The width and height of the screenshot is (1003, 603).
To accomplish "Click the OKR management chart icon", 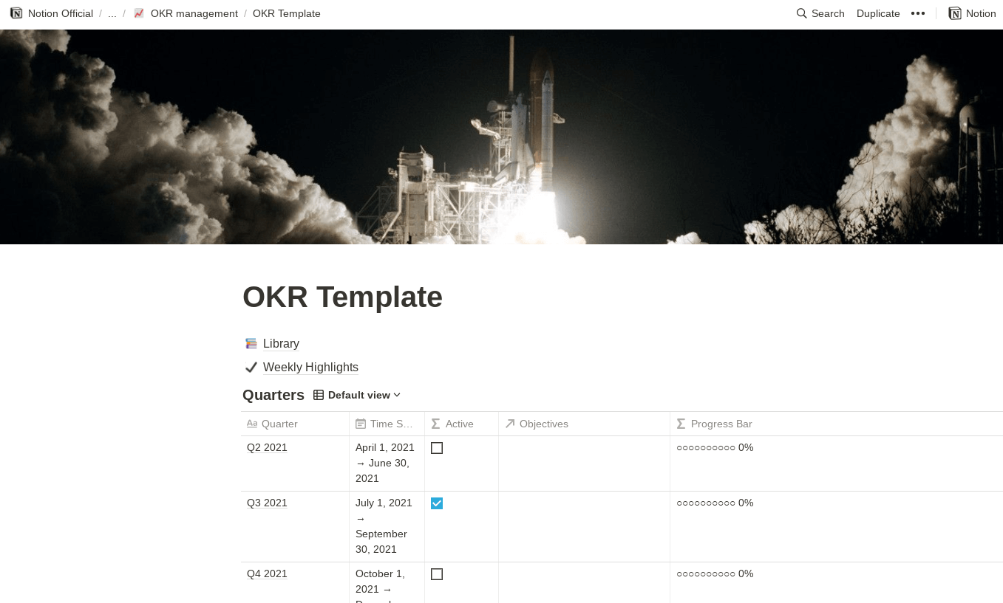I will coord(139,13).
